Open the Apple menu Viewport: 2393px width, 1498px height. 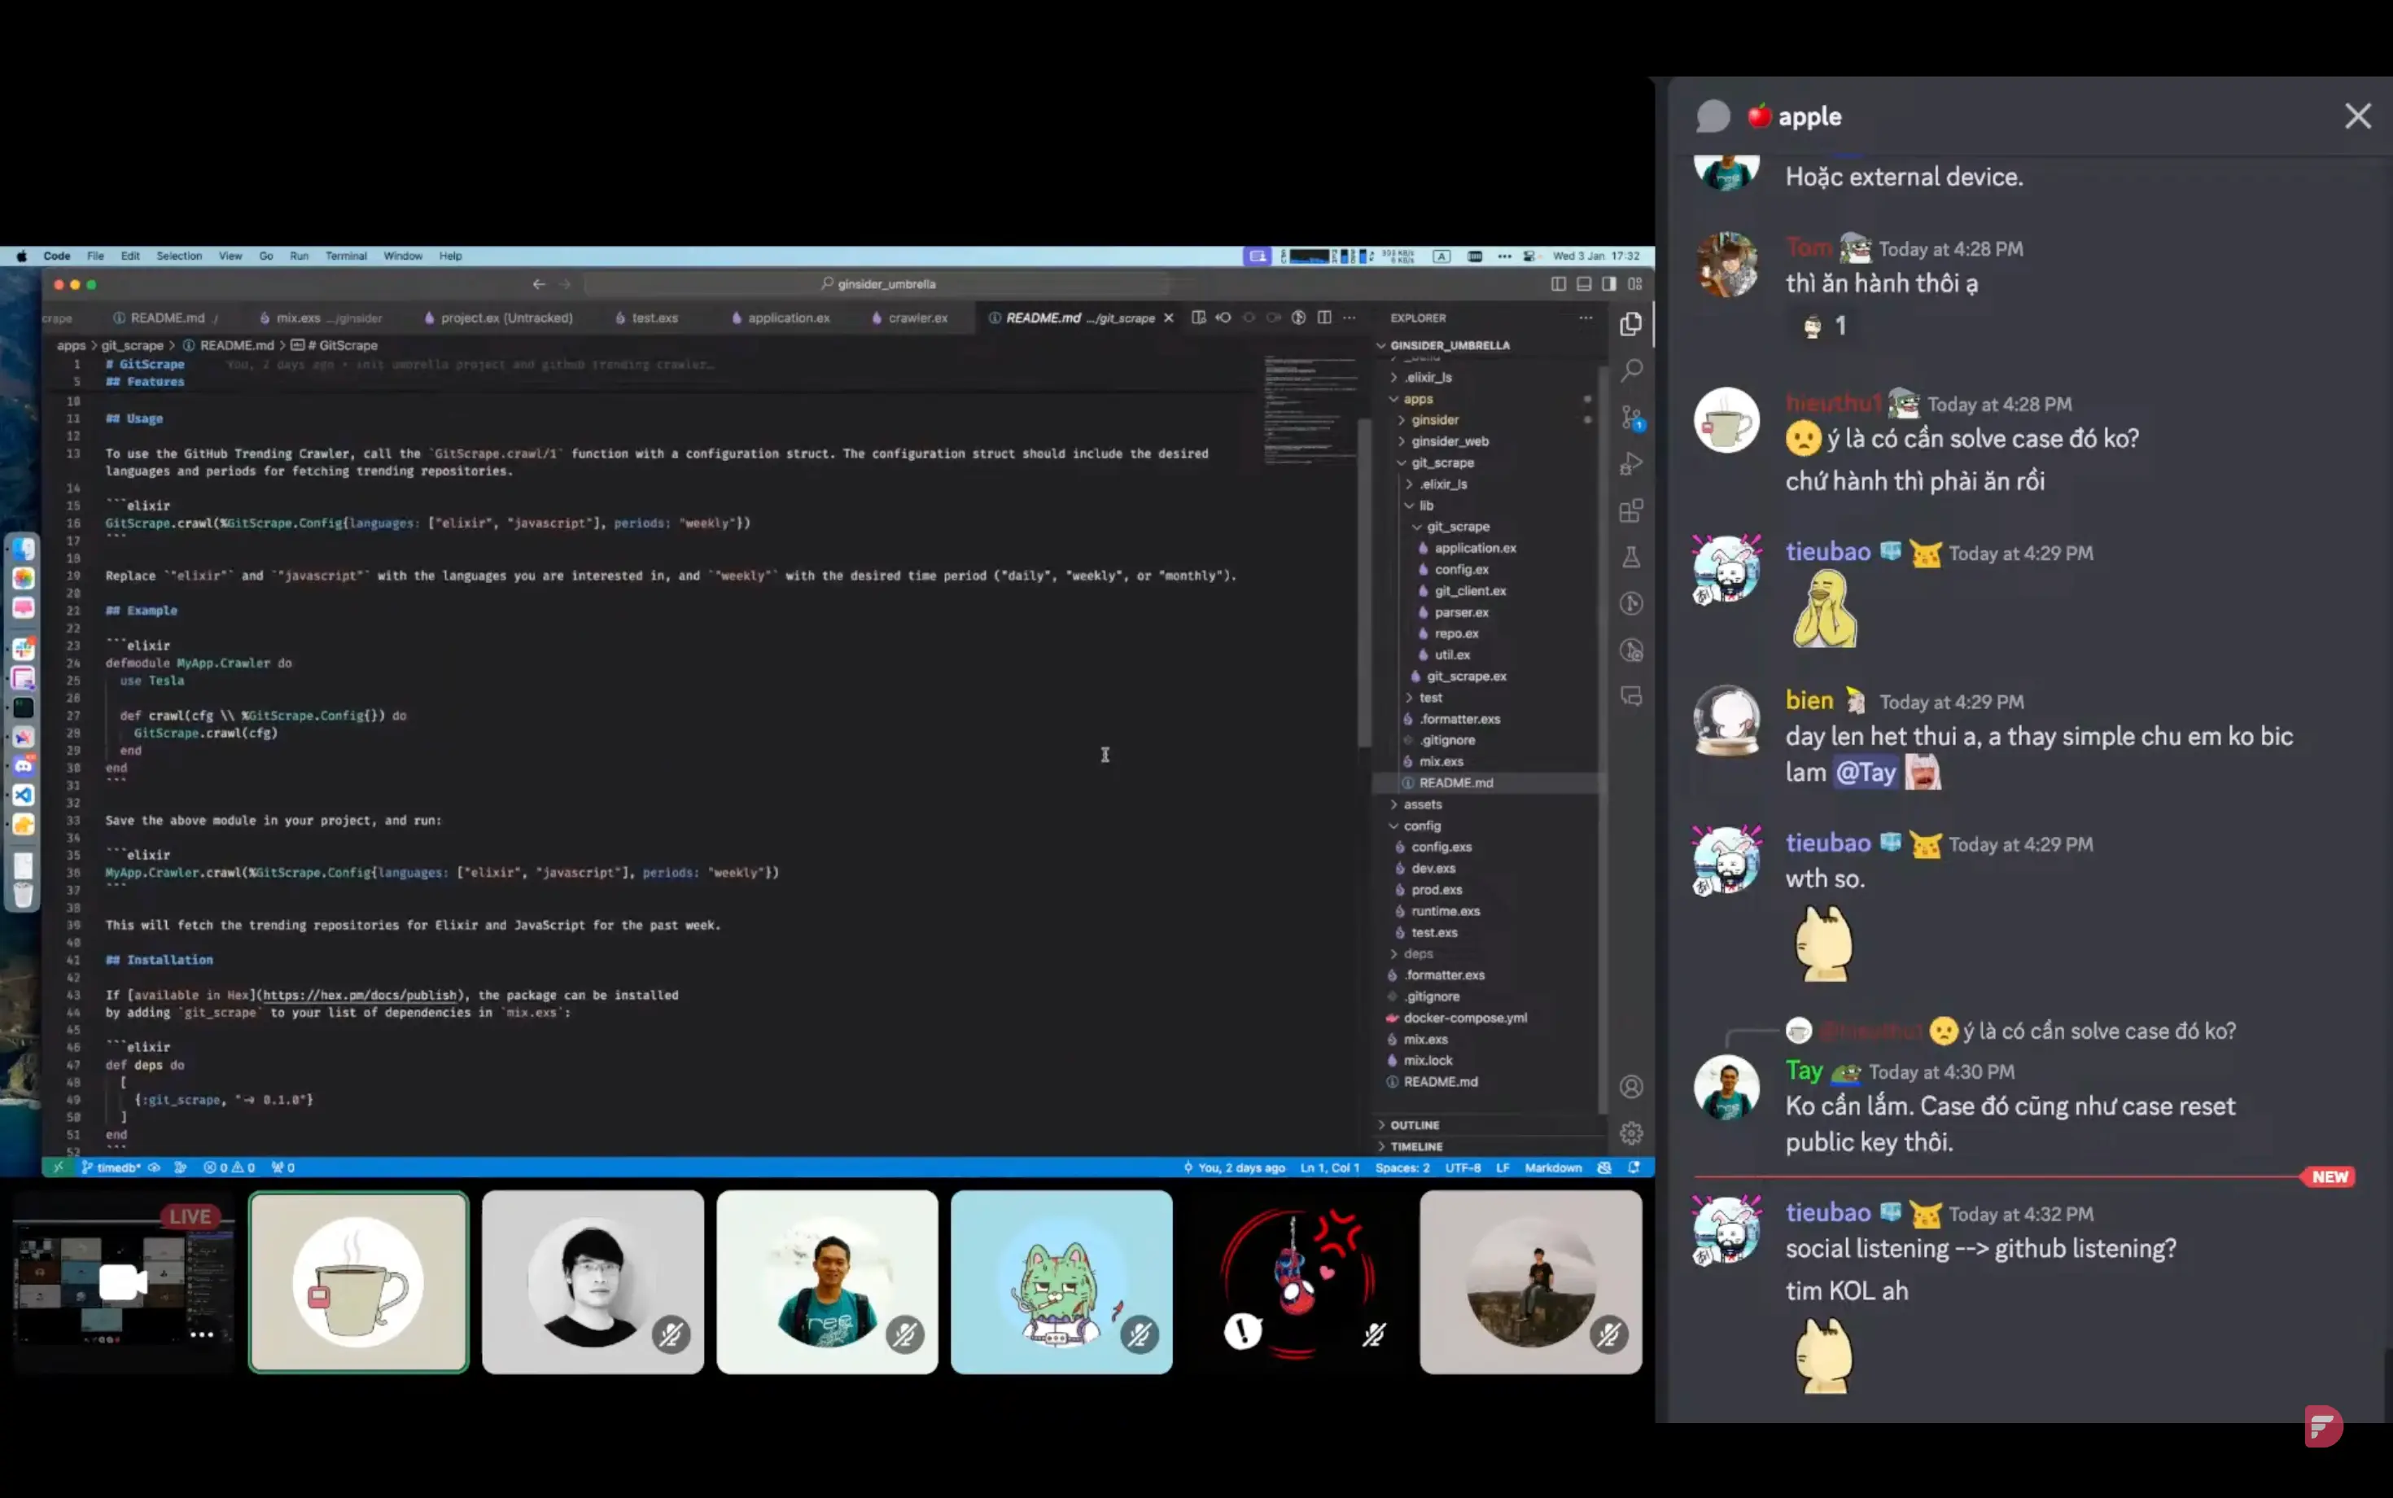click(x=21, y=256)
